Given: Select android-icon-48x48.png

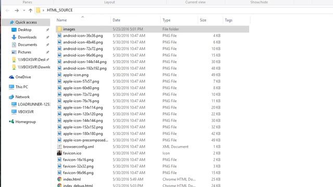Looking at the screenshot, I should point(83,42).
